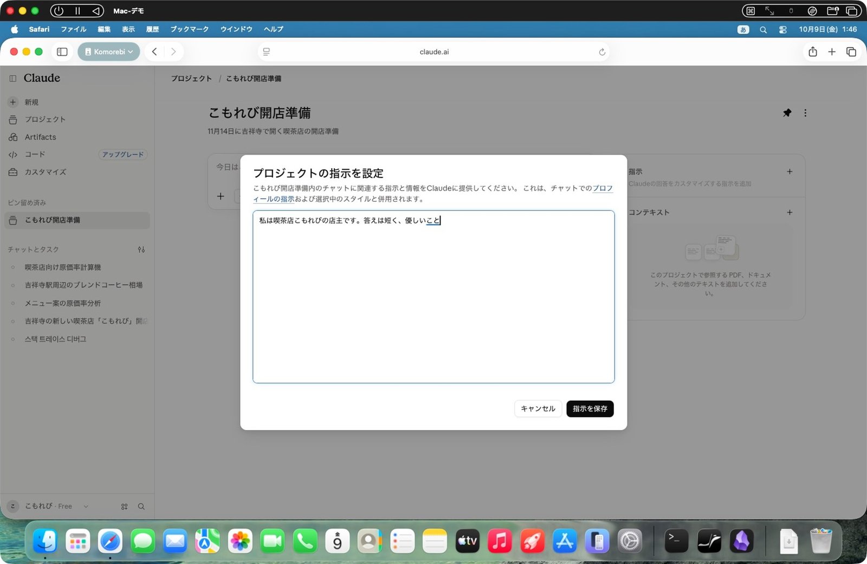Open a new Safari tab

click(x=832, y=52)
